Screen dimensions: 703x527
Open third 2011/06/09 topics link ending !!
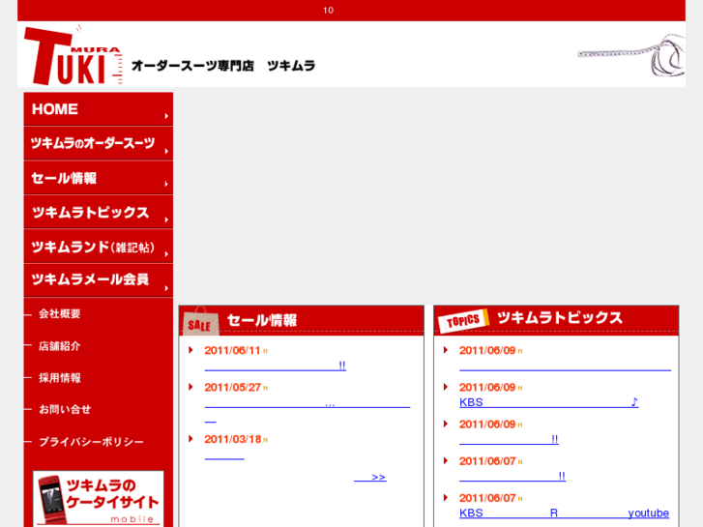click(509, 440)
